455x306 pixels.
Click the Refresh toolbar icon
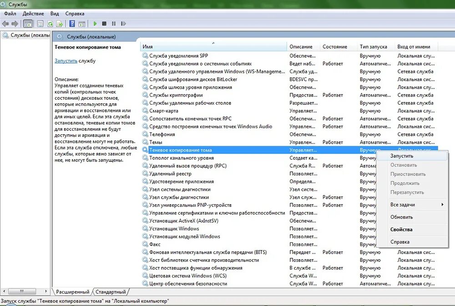pos(50,24)
